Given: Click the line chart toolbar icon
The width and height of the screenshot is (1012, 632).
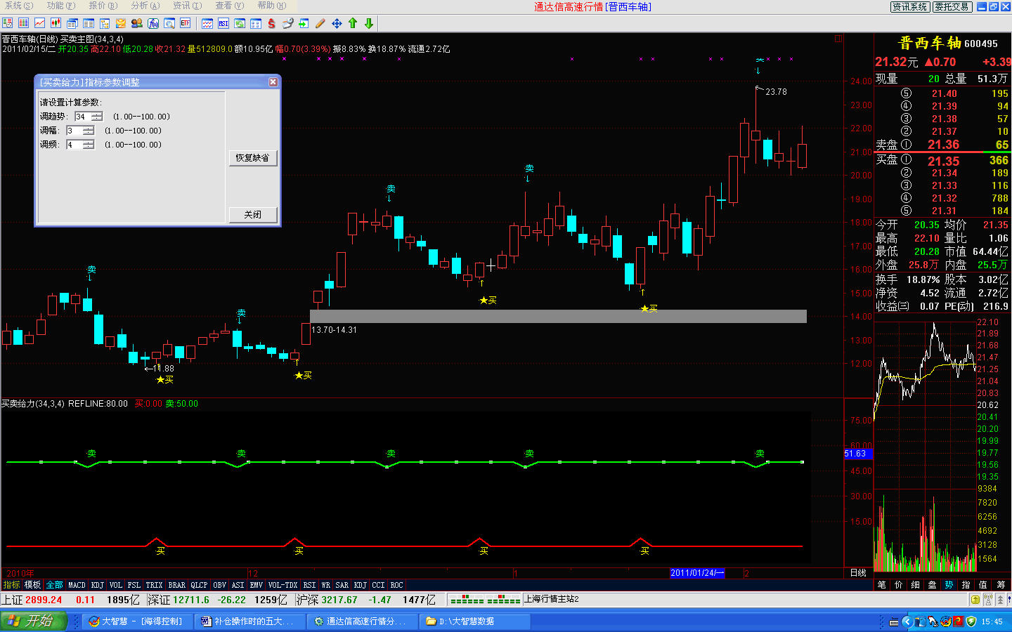Looking at the screenshot, I should point(39,23).
